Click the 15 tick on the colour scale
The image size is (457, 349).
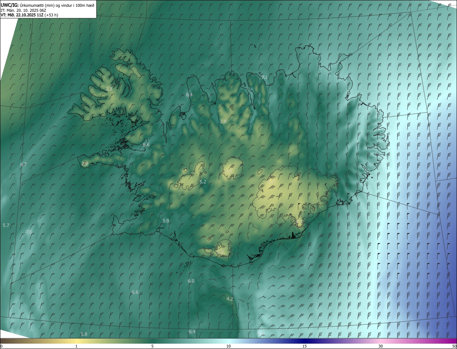point(305,346)
